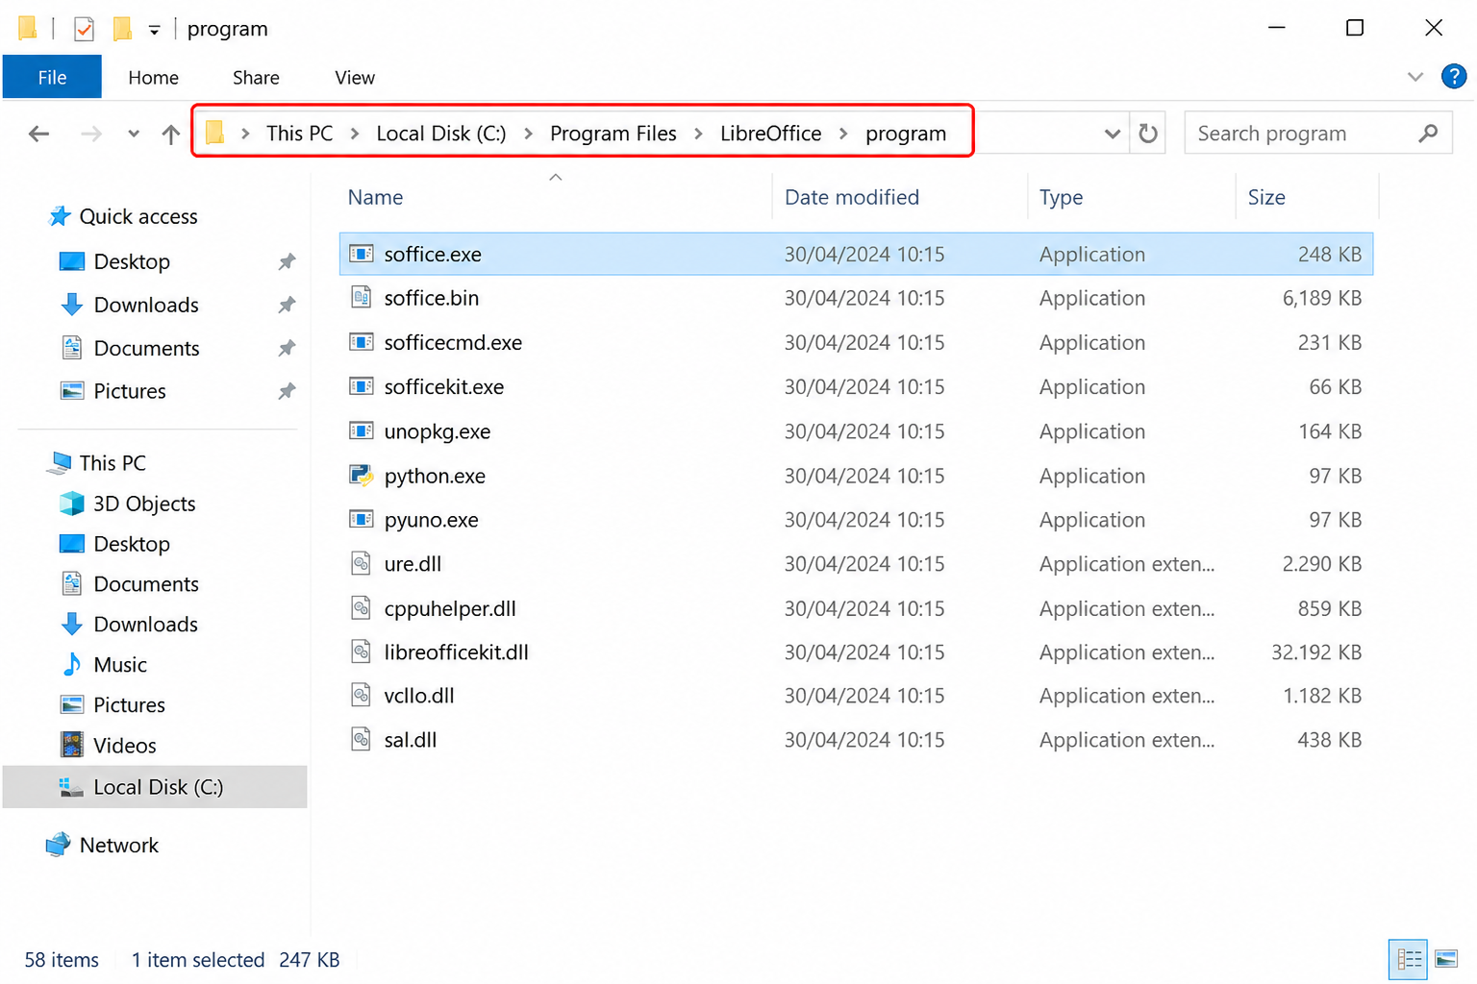This screenshot has height=984, width=1477.
Task: Navigate to LibreOffice breadcrumb
Action: pos(771,134)
